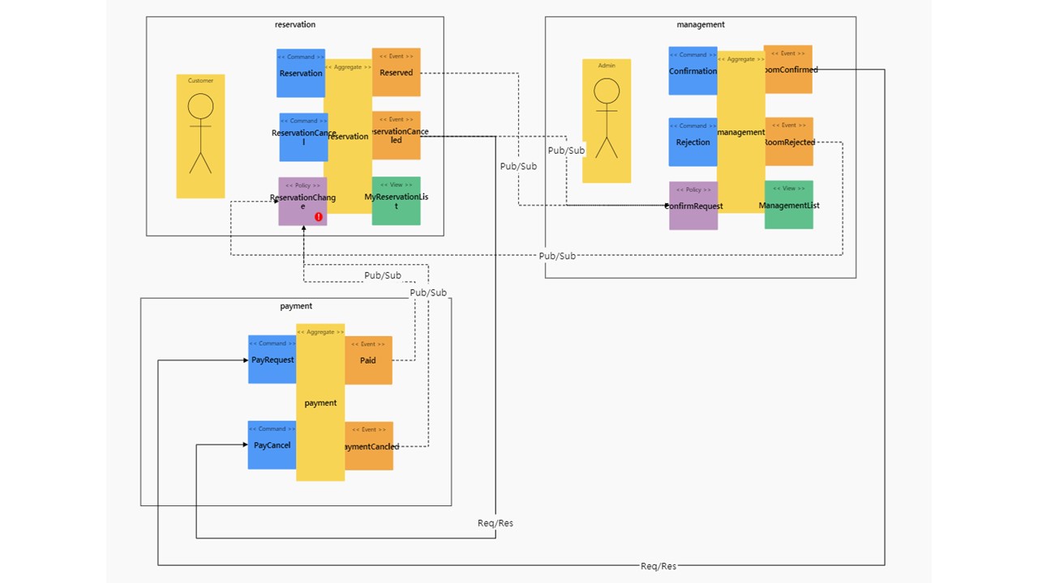
Task: Click the bottom Req/Res connection label
Action: (658, 566)
